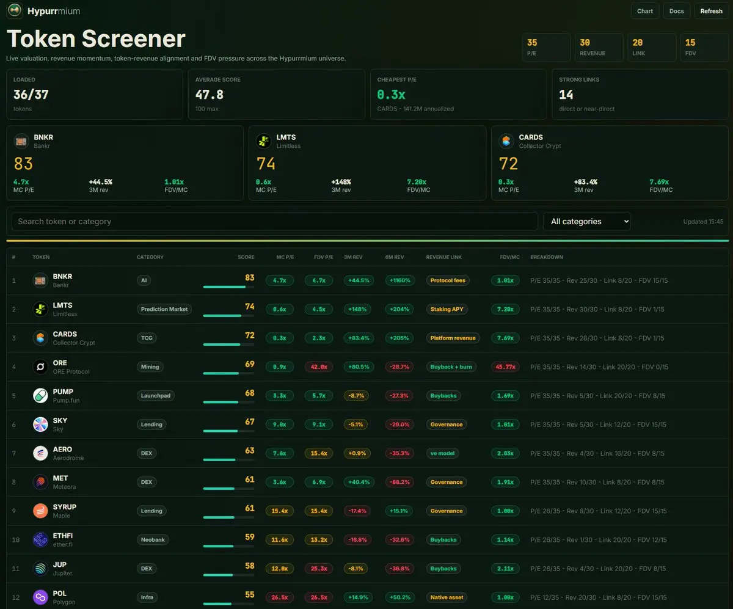Click the LMTS token icon in row 2
The height and width of the screenshot is (609, 733).
point(40,309)
